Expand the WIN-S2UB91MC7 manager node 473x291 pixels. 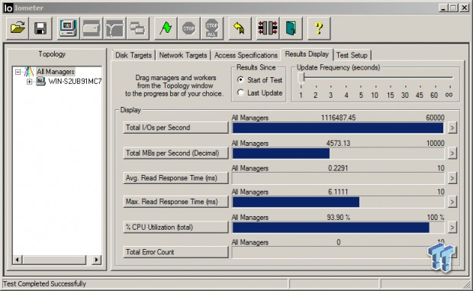pos(29,82)
